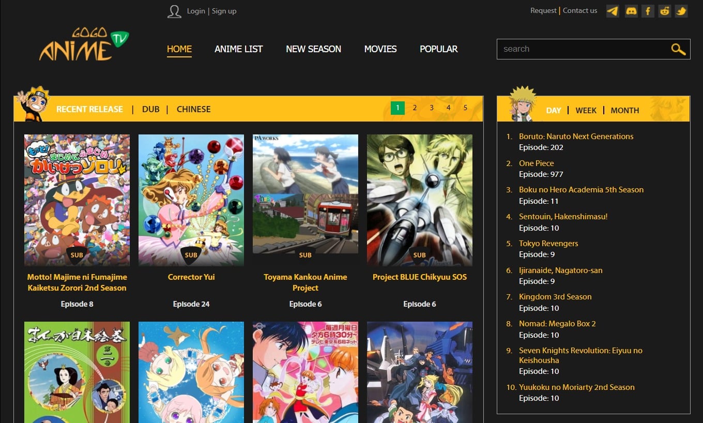The image size is (703, 423).
Task: Go to page 3 of recent releases
Action: pos(432,108)
